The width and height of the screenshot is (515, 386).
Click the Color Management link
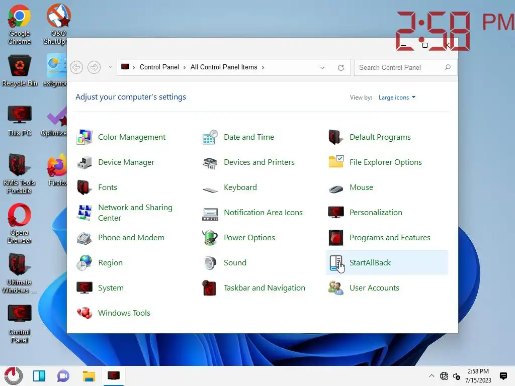click(132, 137)
